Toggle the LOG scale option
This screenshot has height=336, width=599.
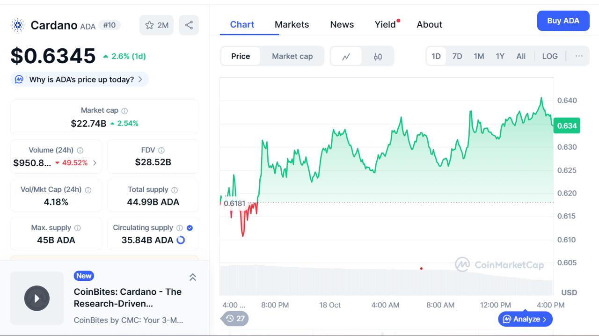coord(550,56)
